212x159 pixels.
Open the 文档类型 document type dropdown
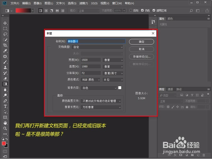click(x=97, y=47)
